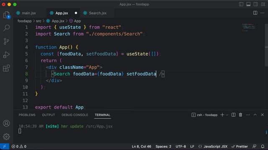Open the Accounts menu icon

[6, 123]
